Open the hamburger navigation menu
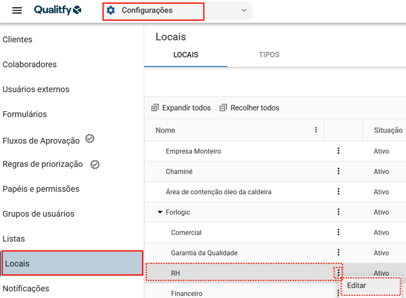406x298 pixels. click(17, 11)
